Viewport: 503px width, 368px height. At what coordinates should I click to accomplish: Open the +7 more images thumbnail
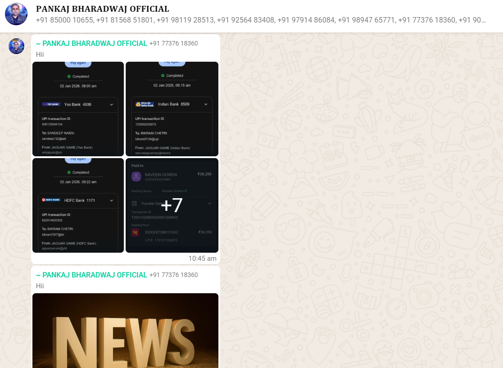172,205
